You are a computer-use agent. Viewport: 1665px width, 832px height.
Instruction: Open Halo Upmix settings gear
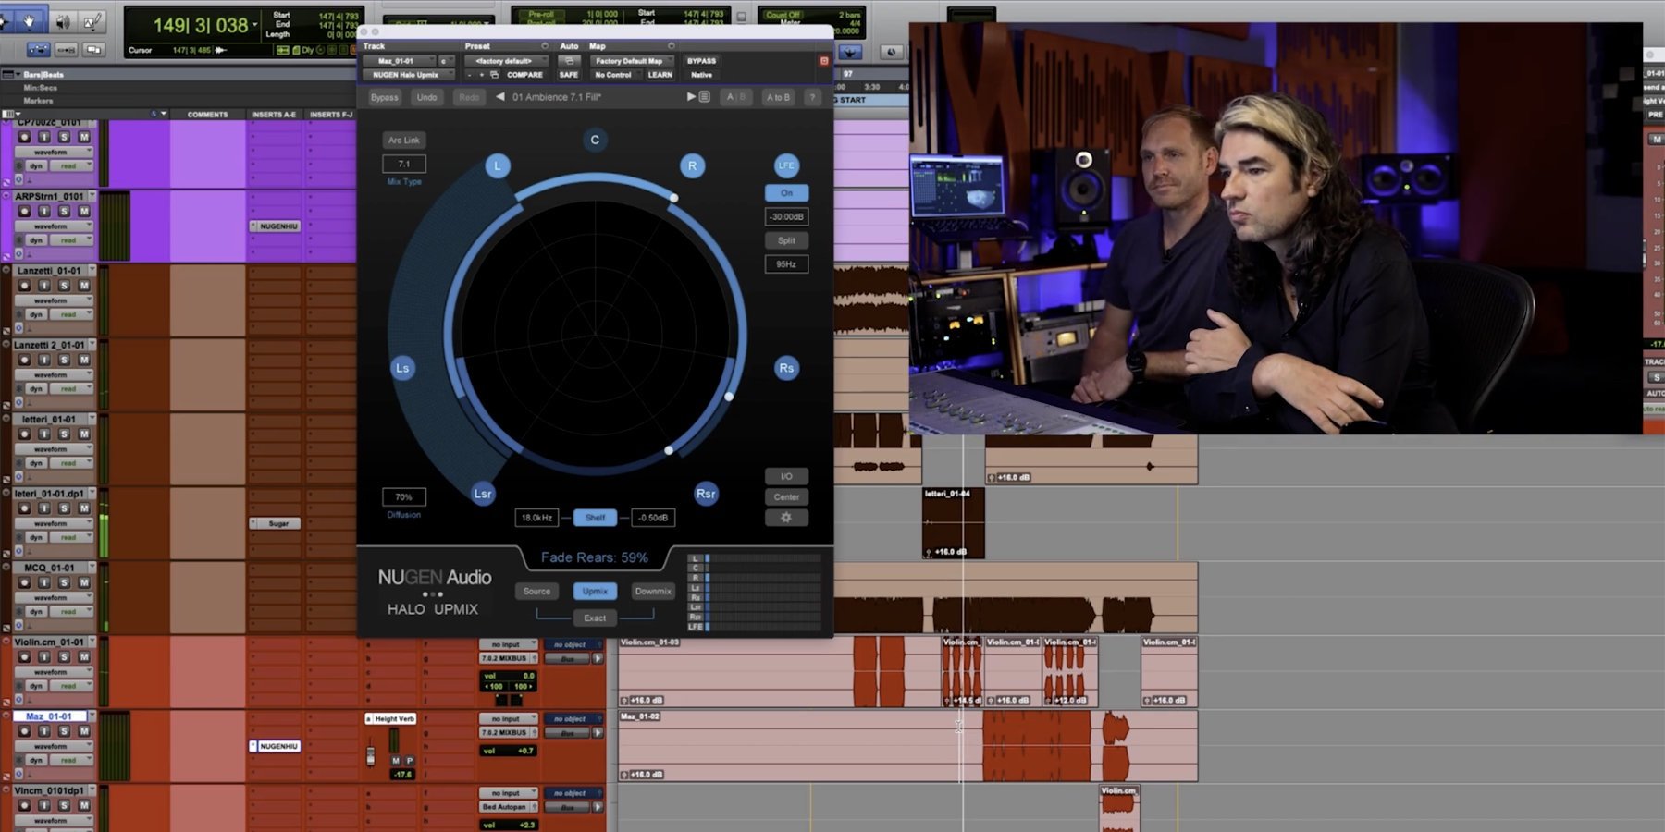point(786,518)
